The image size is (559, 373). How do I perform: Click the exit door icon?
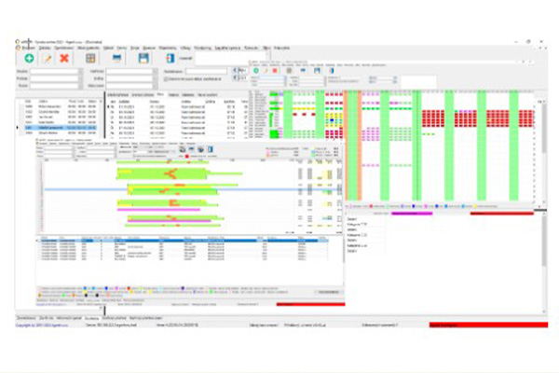click(170, 58)
